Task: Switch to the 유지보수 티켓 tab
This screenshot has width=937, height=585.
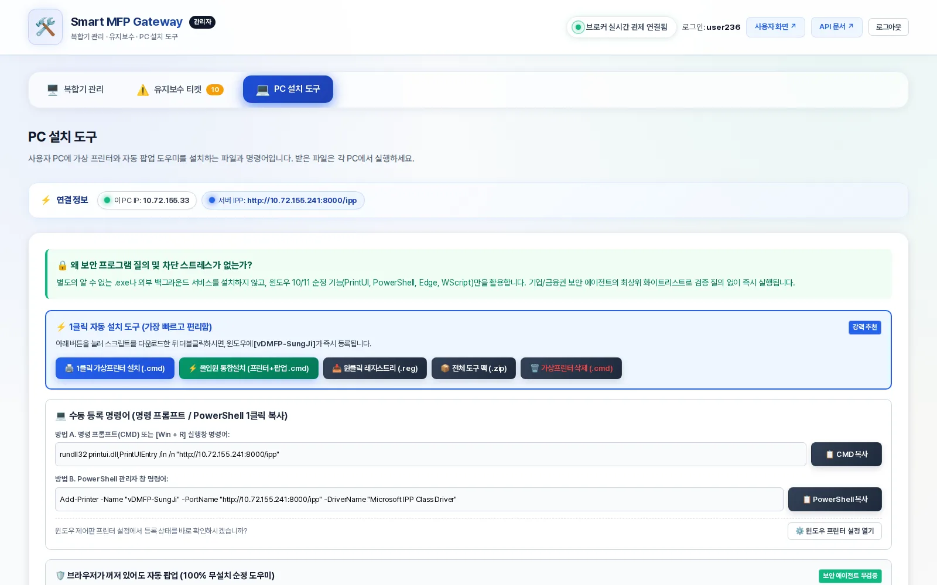Action: 180,90
